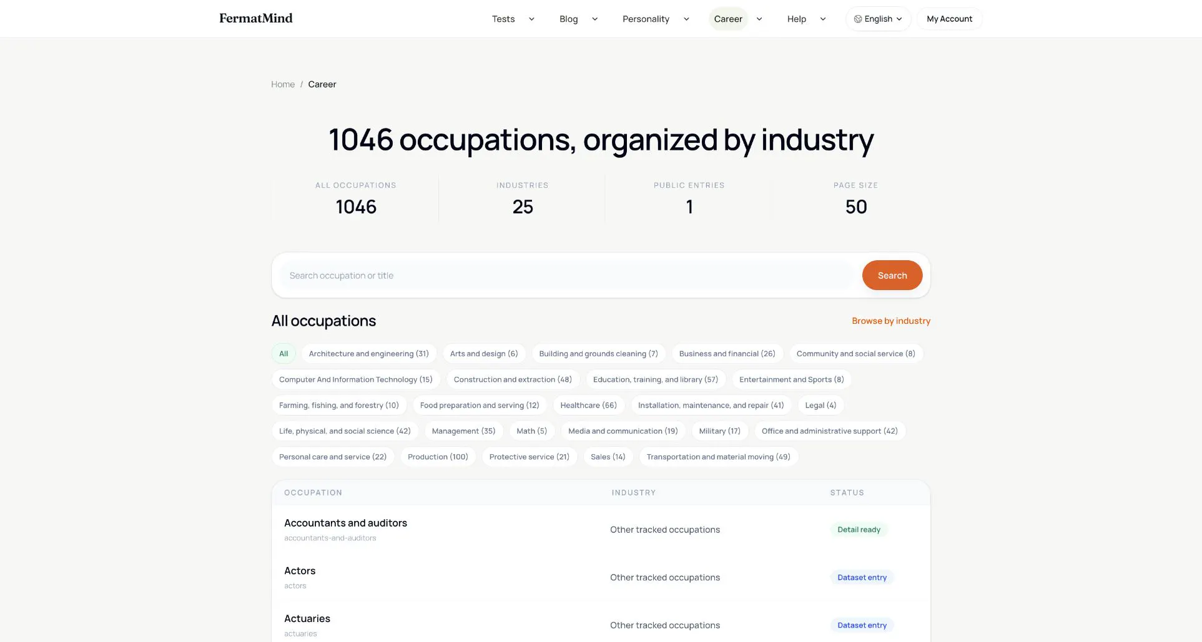Filter by Community and social service (8)
This screenshot has width=1202, height=642.
(x=855, y=354)
